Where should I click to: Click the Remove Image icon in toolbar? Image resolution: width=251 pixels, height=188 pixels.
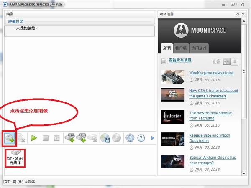pyautogui.click(x=21, y=138)
